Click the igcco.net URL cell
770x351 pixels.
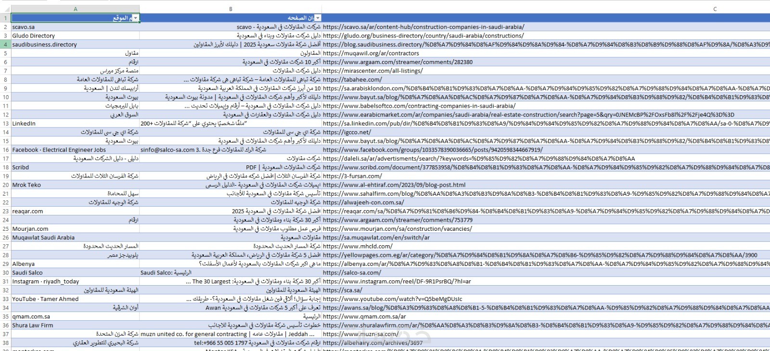pos(347,132)
